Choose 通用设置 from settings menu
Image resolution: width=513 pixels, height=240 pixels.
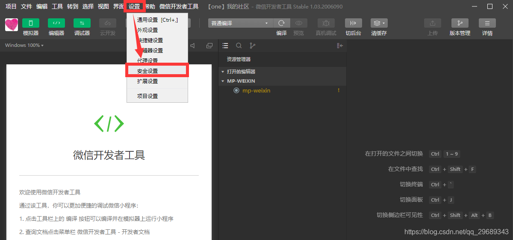pyautogui.click(x=157, y=20)
